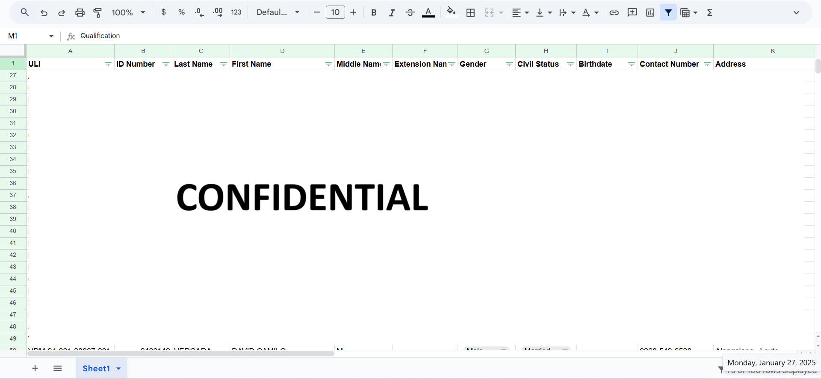Select the Address header cell
Viewport: 821px width, 379px height.
[x=764, y=64]
